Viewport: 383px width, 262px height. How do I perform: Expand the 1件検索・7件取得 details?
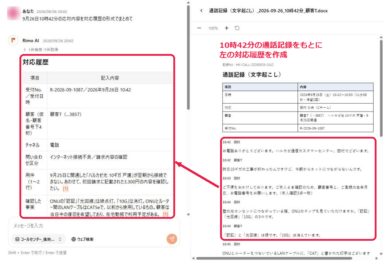(41, 50)
